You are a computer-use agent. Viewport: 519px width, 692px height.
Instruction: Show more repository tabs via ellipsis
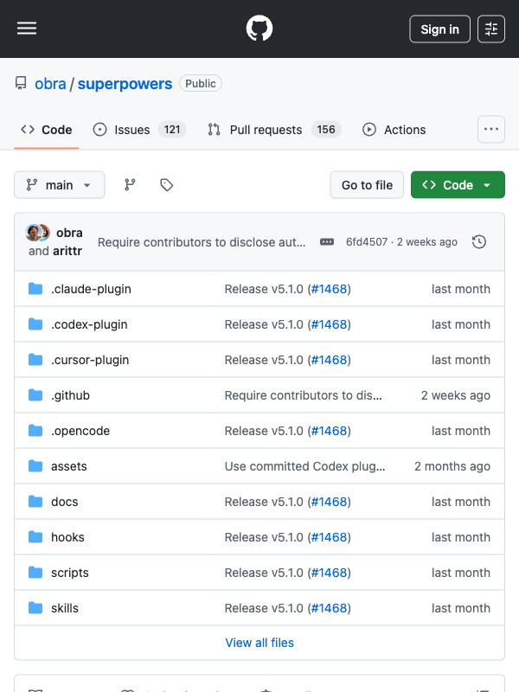coord(491,129)
